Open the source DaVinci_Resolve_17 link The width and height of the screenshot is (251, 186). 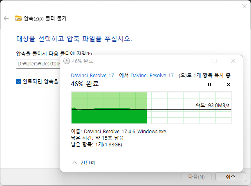click(x=95, y=75)
